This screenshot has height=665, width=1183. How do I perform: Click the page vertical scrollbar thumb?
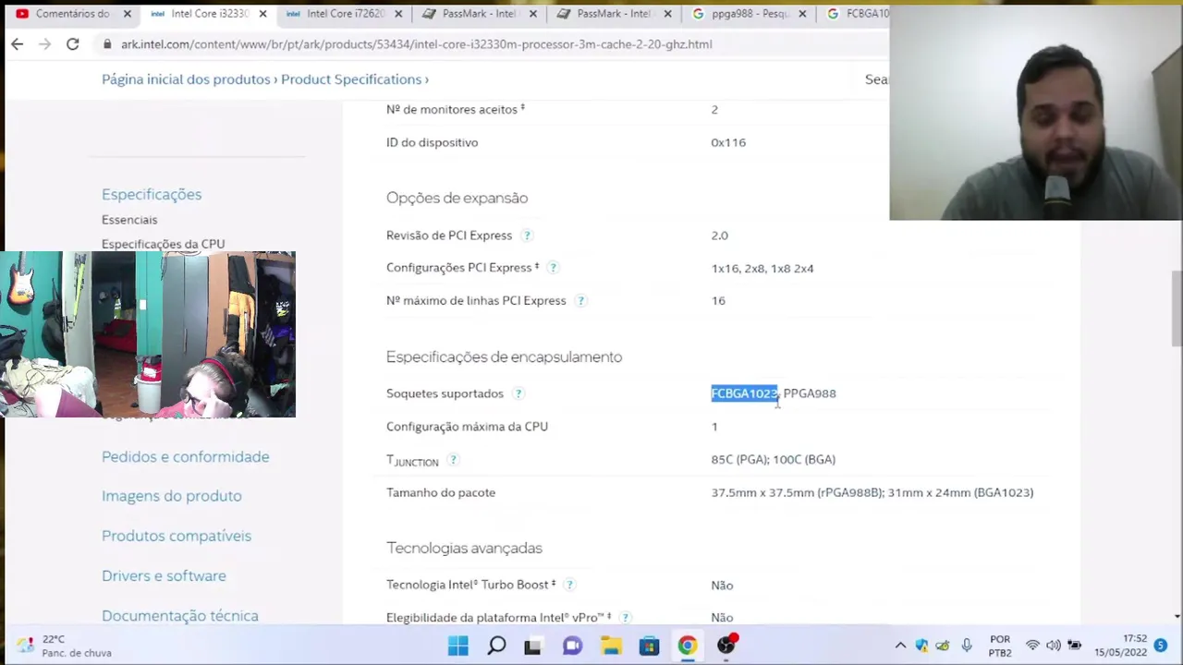[1177, 309]
